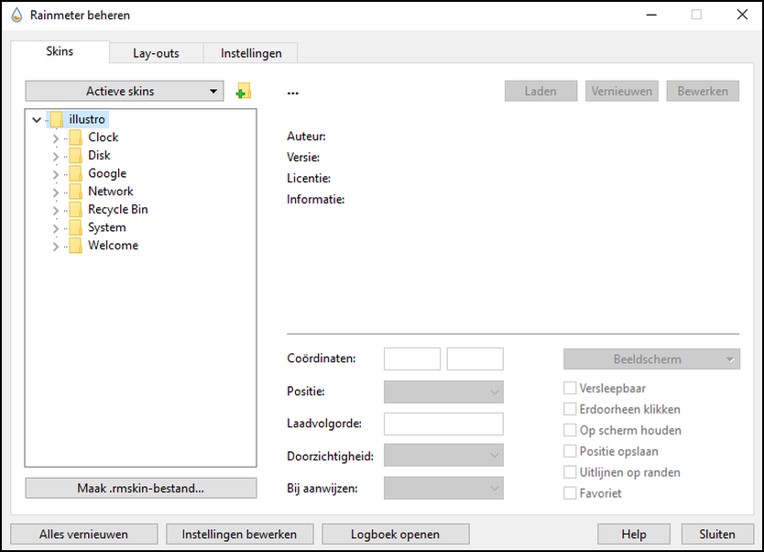Toggle the Versleepbaar checkbox
This screenshot has width=764, height=552.
click(x=570, y=388)
